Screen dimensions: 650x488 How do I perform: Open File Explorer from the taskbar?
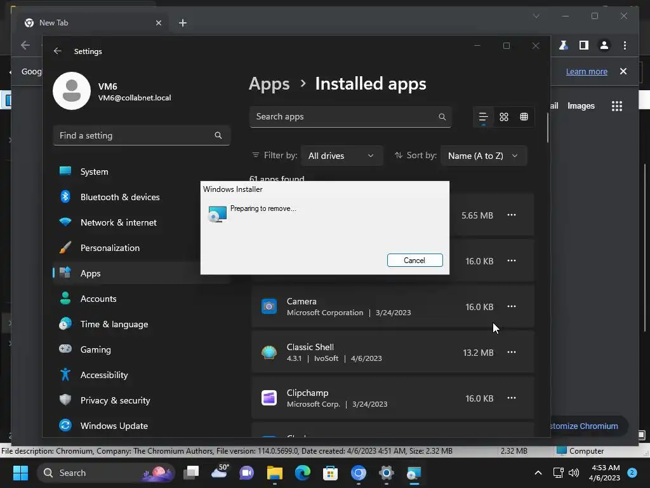click(274, 473)
